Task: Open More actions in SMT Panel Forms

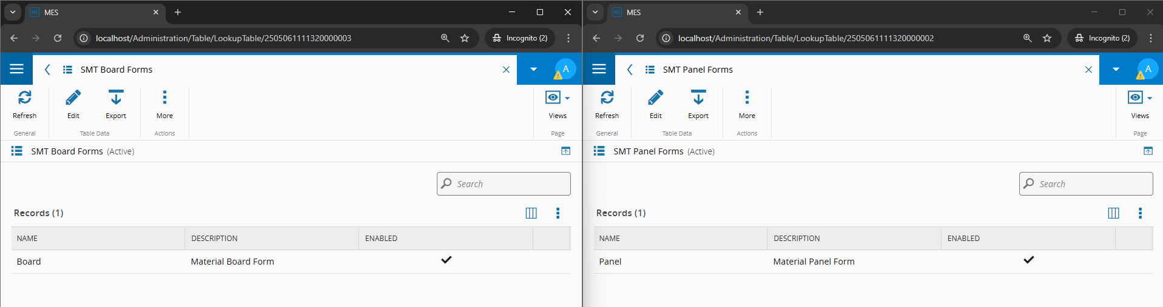Action: point(747,104)
